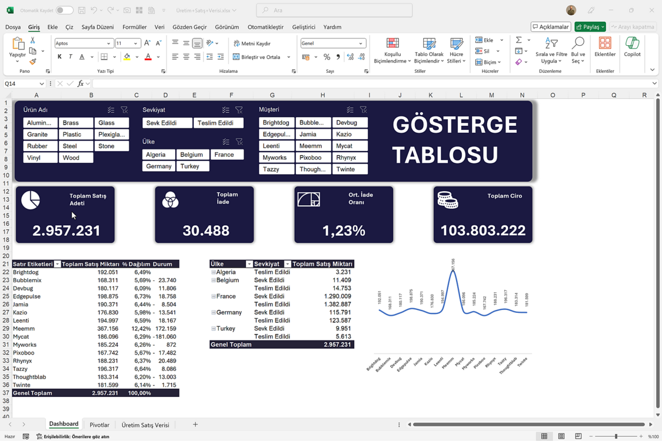Switch to Üretim Satış Verisi sheet
The height and width of the screenshot is (441, 662).
pos(145,425)
